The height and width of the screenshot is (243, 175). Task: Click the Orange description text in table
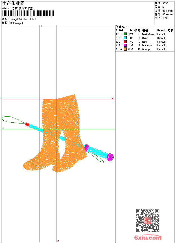coord(146,49)
